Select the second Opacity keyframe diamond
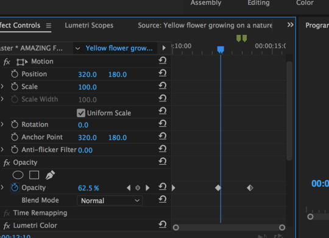329x238 pixels. [x=250, y=187]
